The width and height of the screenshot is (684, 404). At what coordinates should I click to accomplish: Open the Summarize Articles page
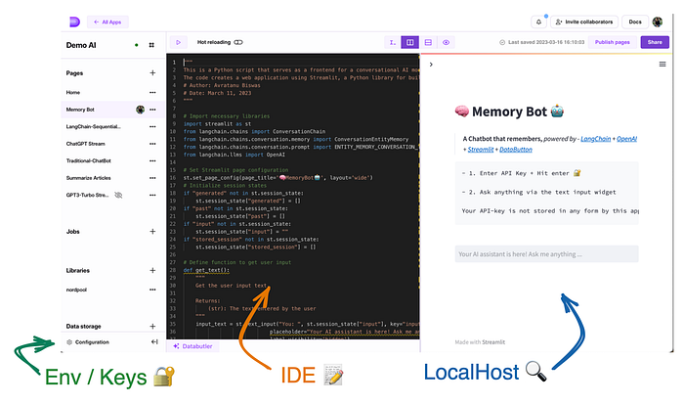click(89, 178)
